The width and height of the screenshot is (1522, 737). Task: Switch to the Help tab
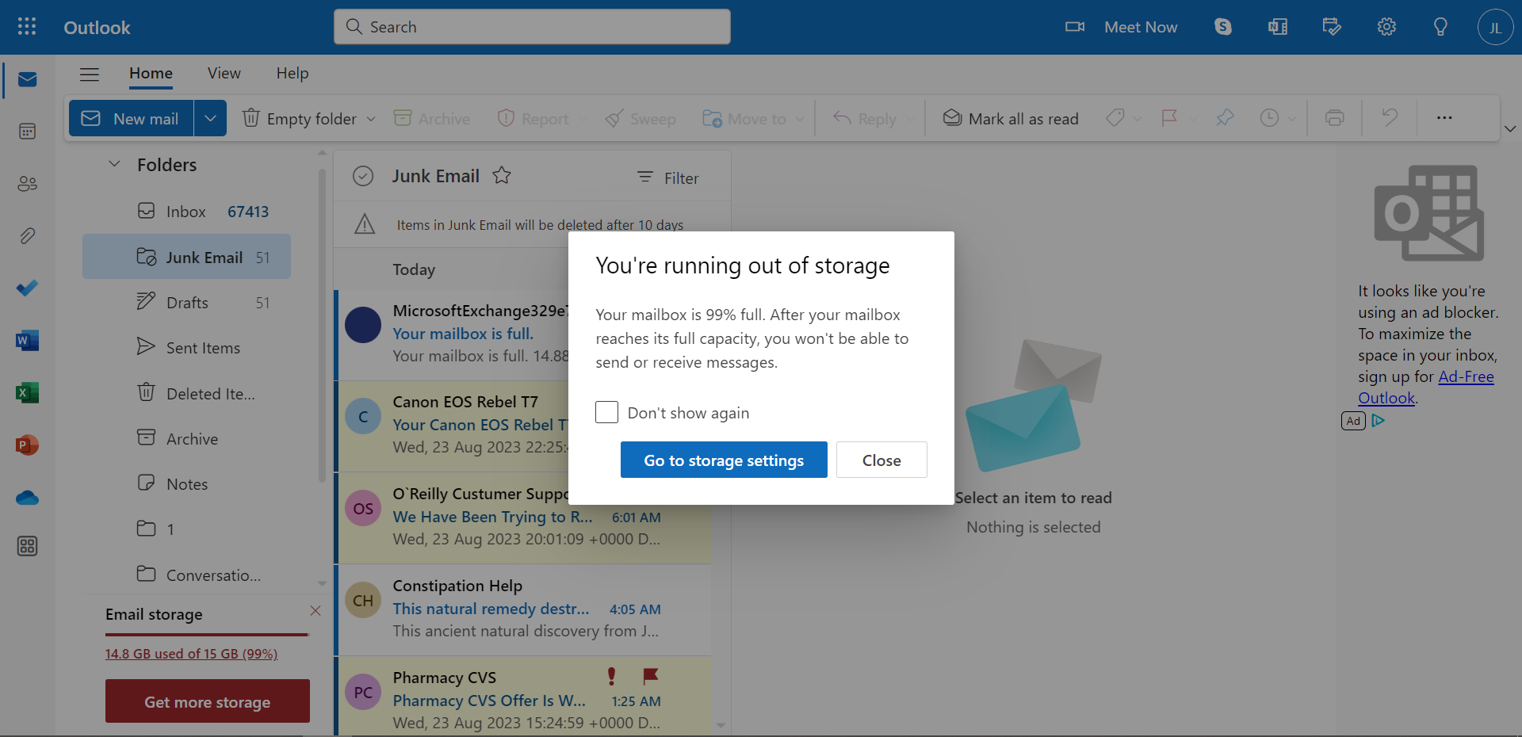(293, 74)
